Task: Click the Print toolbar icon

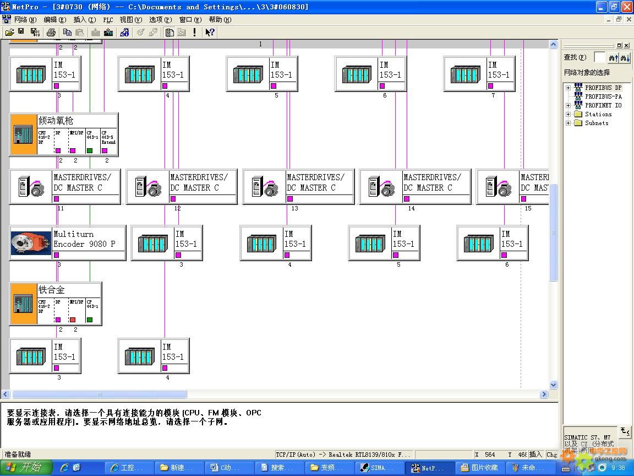Action: coord(51,33)
